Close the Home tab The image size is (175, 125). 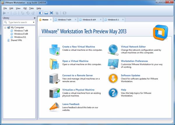51,20
